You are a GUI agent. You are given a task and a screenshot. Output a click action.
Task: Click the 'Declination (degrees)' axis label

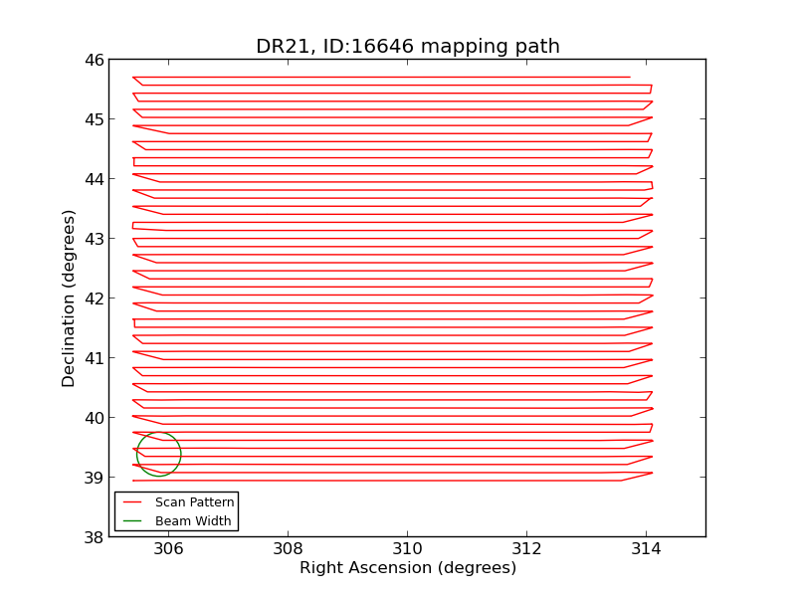pyautogui.click(x=68, y=298)
